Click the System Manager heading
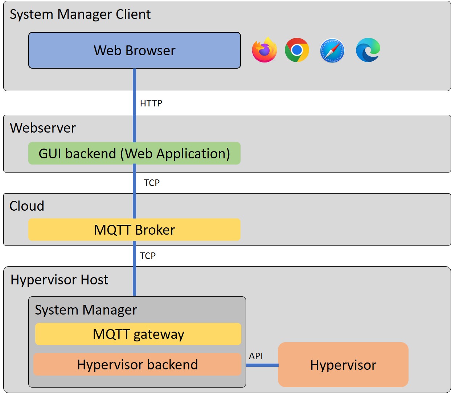This screenshot has height=393, width=451. tap(86, 310)
